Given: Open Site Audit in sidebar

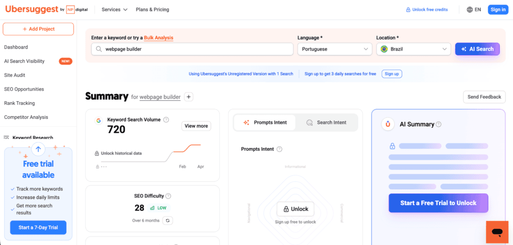Looking at the screenshot, I should 15,75.
